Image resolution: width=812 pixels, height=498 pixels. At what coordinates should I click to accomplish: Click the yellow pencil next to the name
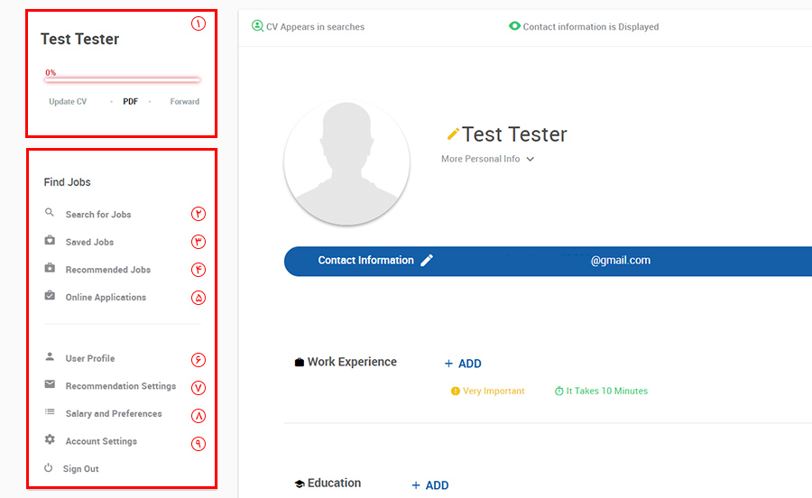453,134
